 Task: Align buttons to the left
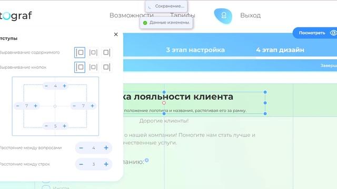[80, 67]
